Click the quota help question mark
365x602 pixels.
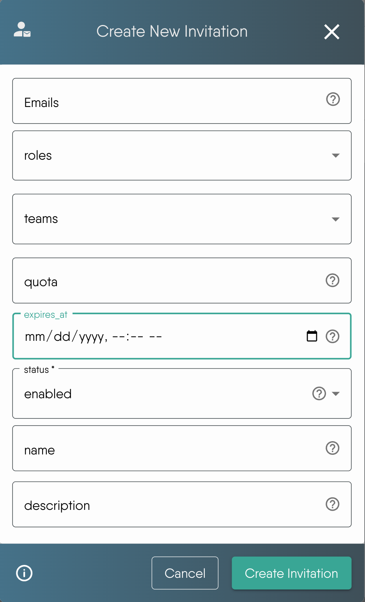pyautogui.click(x=332, y=280)
